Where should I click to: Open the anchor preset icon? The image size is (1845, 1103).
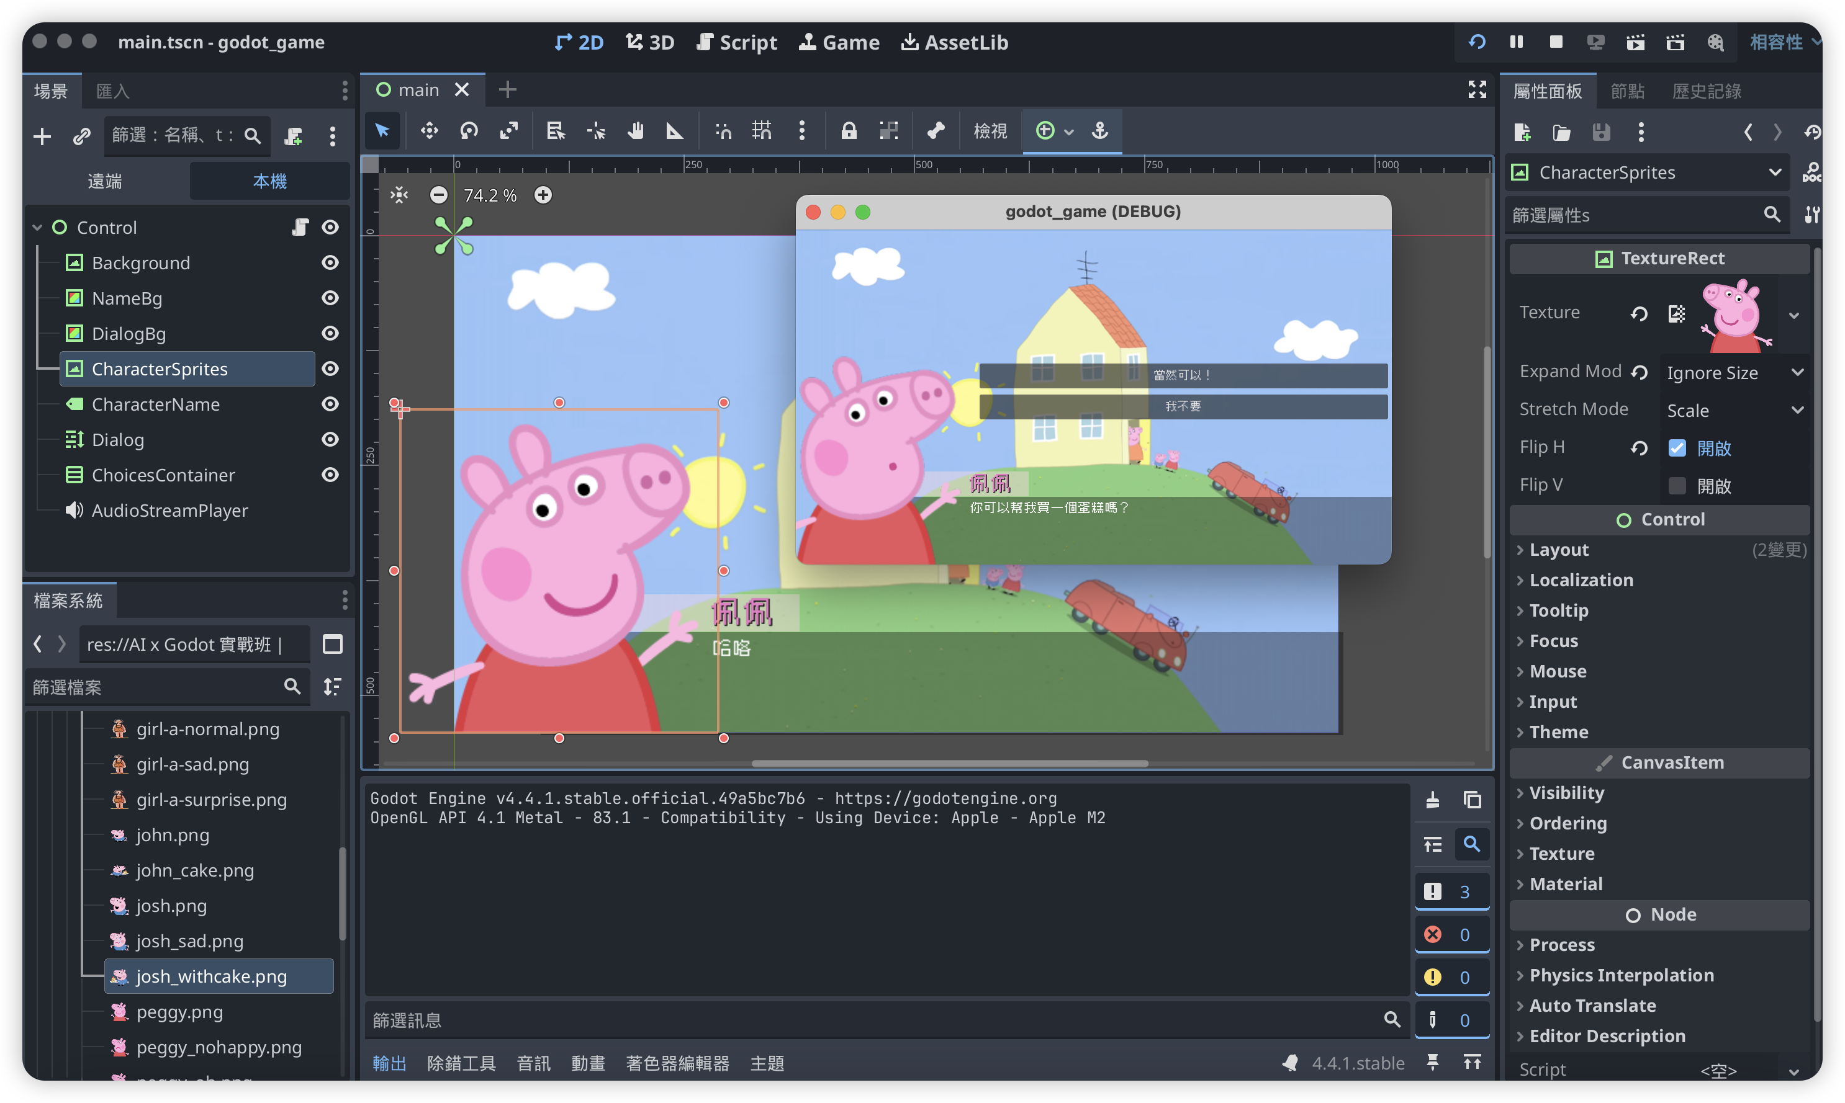[x=1100, y=131]
